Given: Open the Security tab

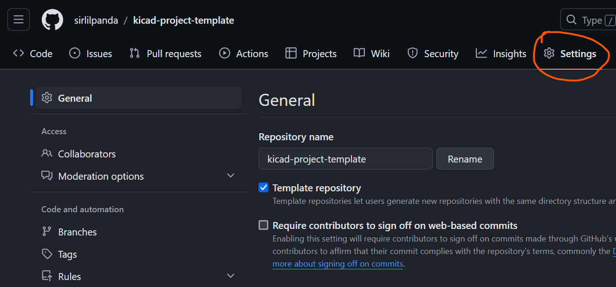Looking at the screenshot, I should tap(433, 54).
